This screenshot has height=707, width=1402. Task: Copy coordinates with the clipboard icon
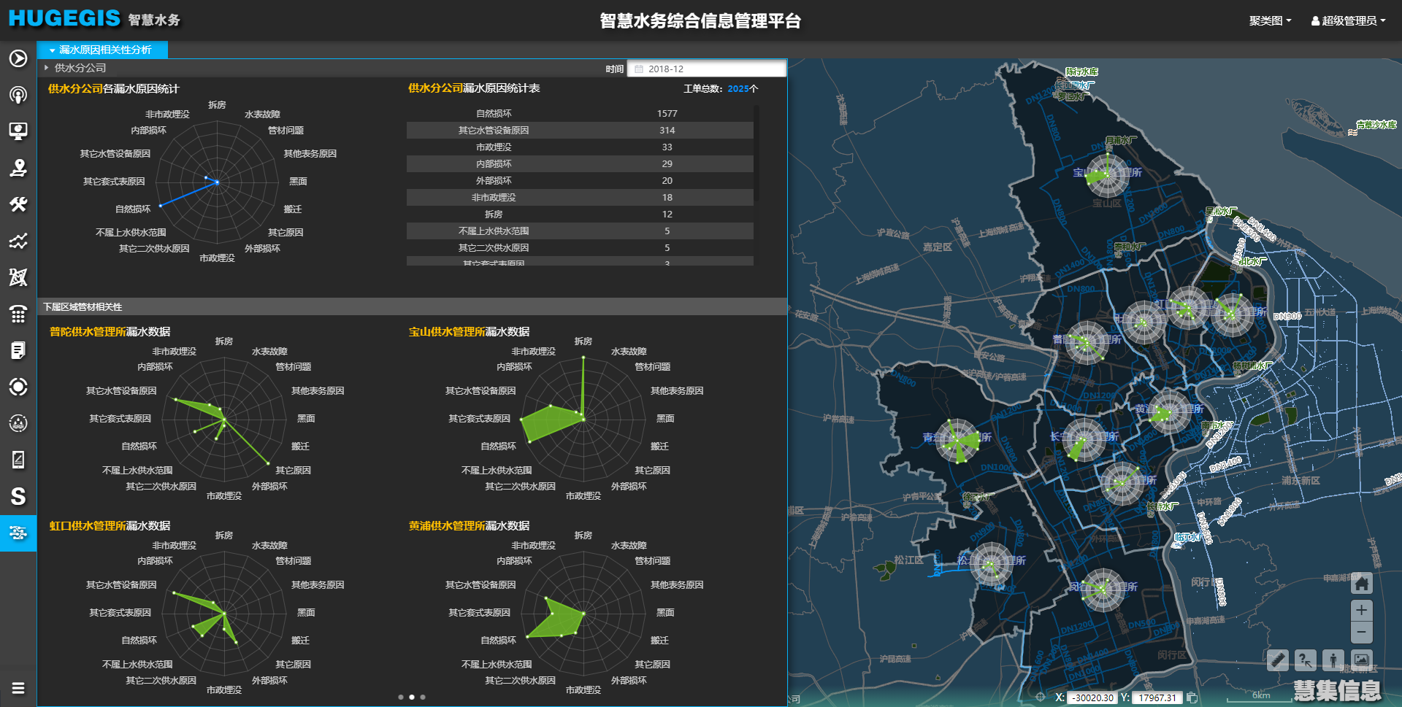click(1192, 698)
